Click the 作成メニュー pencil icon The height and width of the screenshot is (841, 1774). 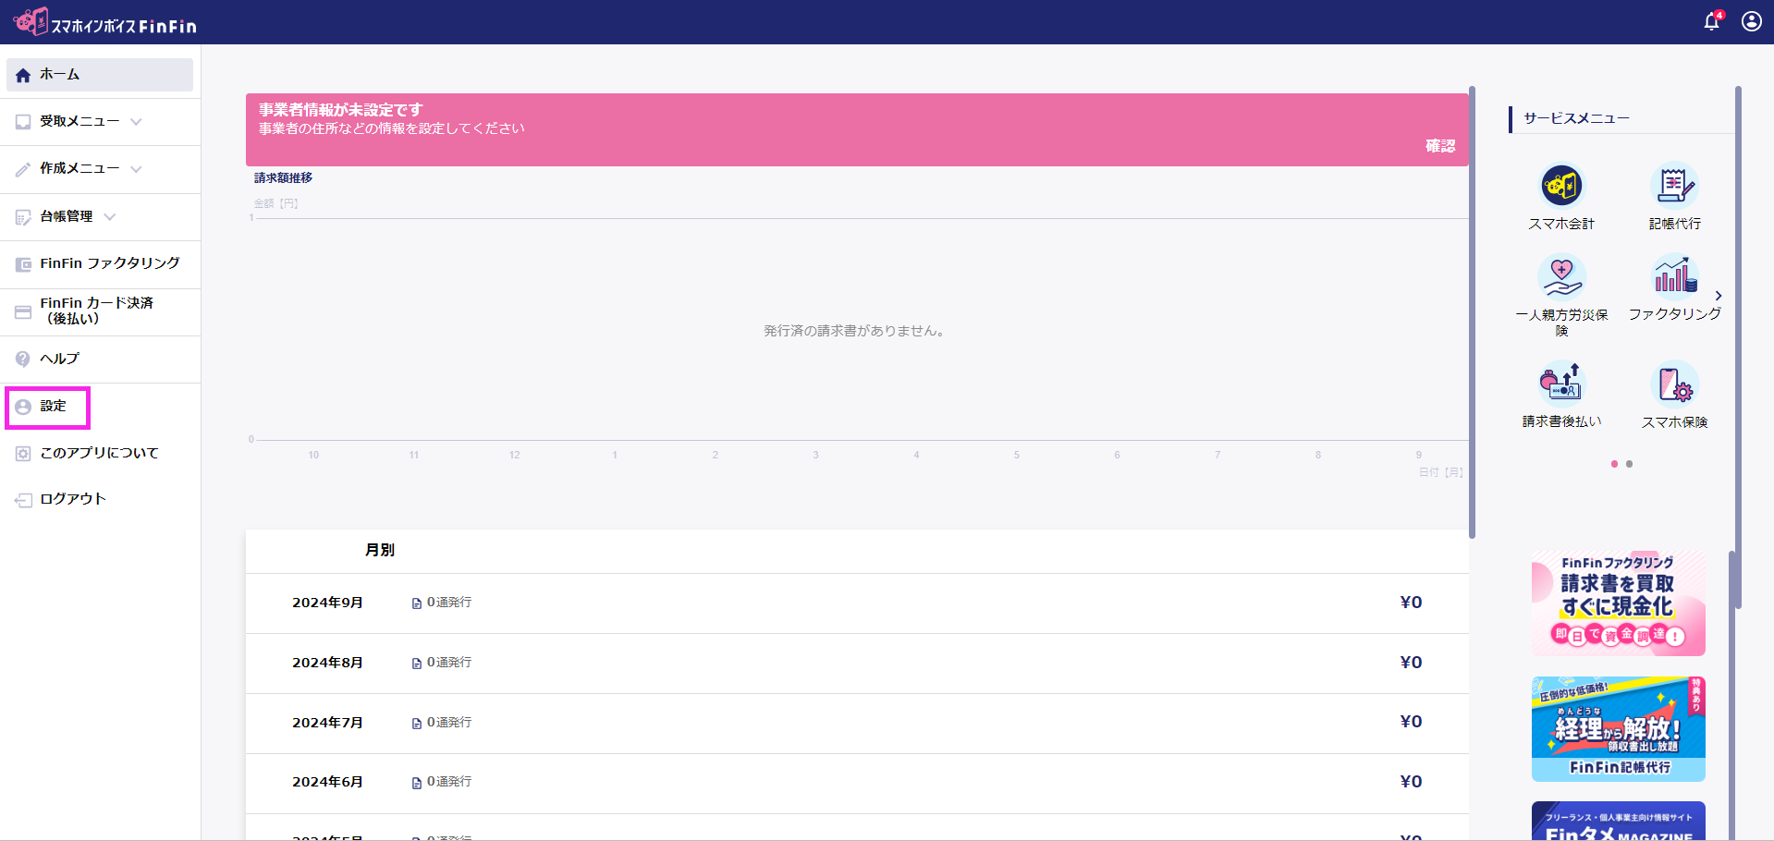pyautogui.click(x=23, y=169)
